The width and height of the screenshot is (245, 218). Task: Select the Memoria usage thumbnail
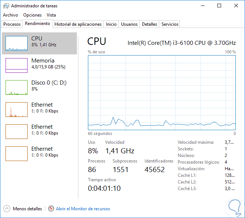pyautogui.click(x=17, y=65)
